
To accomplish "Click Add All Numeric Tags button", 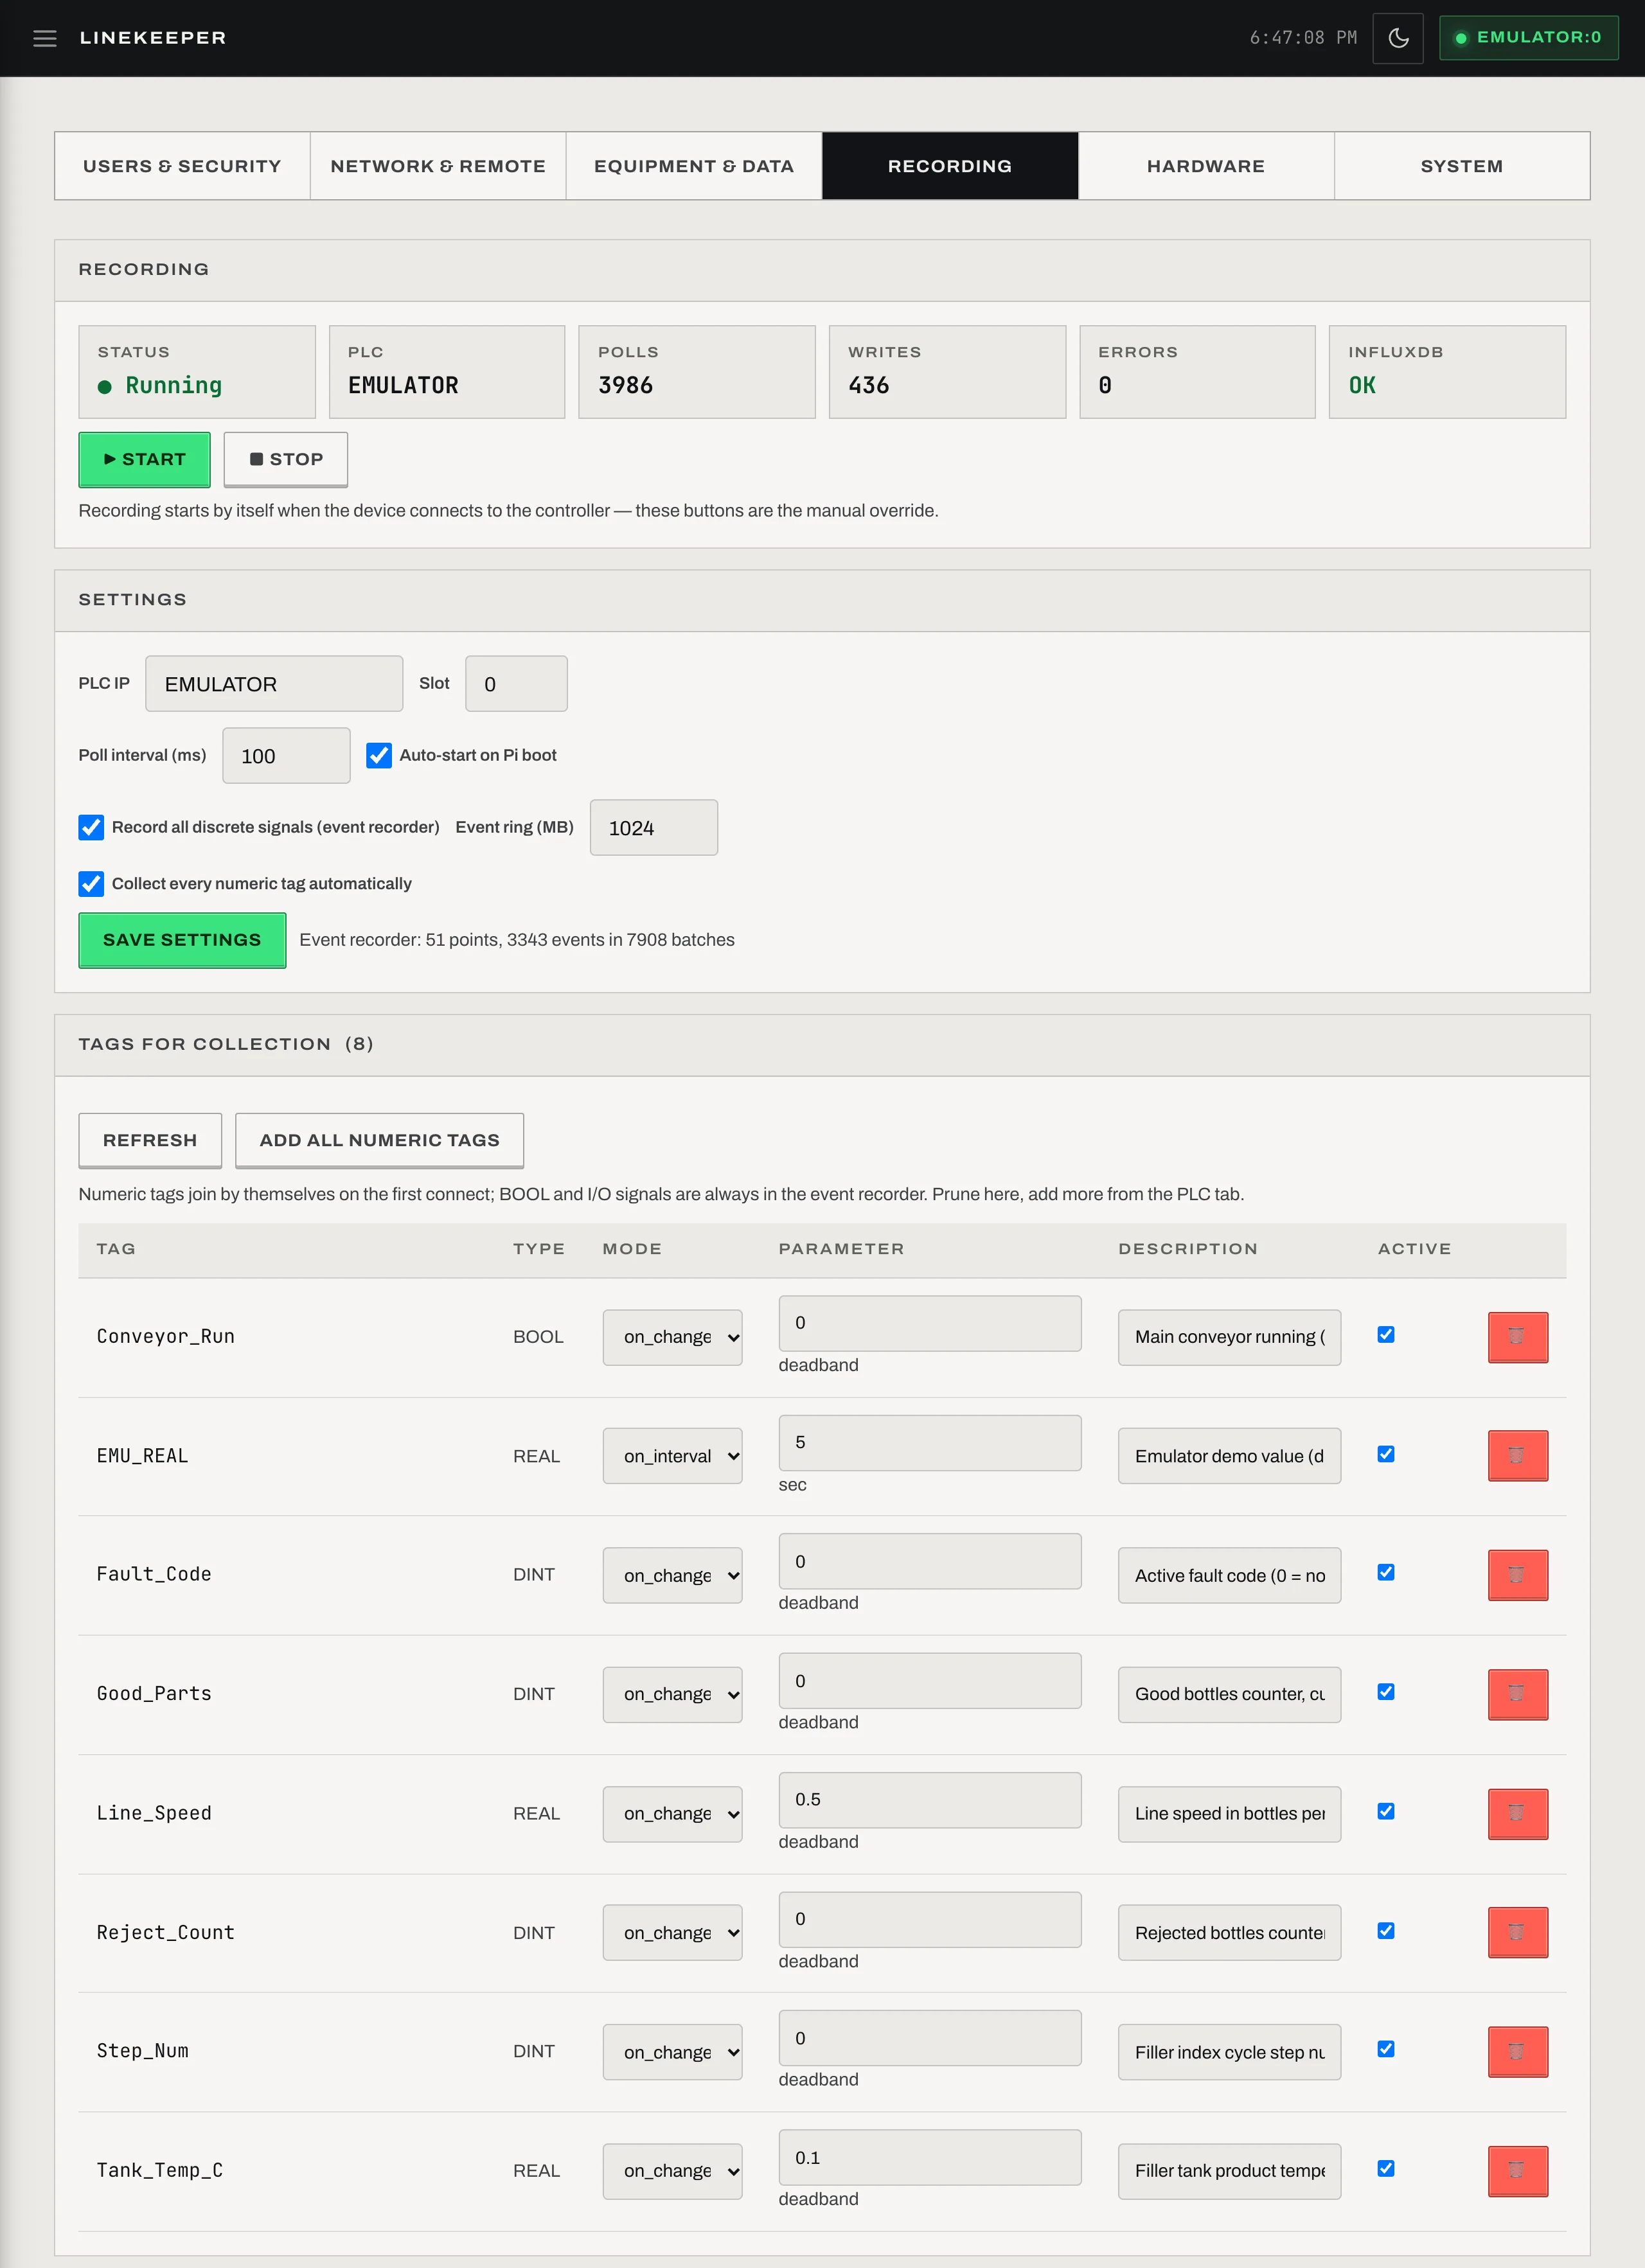I will pos(379,1140).
